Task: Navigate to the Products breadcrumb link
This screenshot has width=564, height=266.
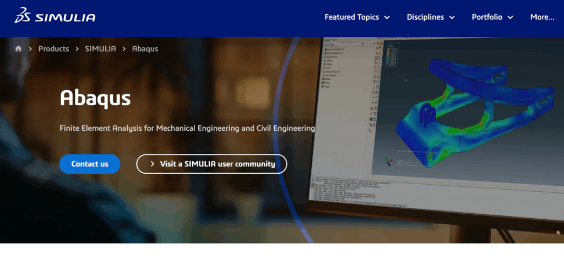Action: 53,49
